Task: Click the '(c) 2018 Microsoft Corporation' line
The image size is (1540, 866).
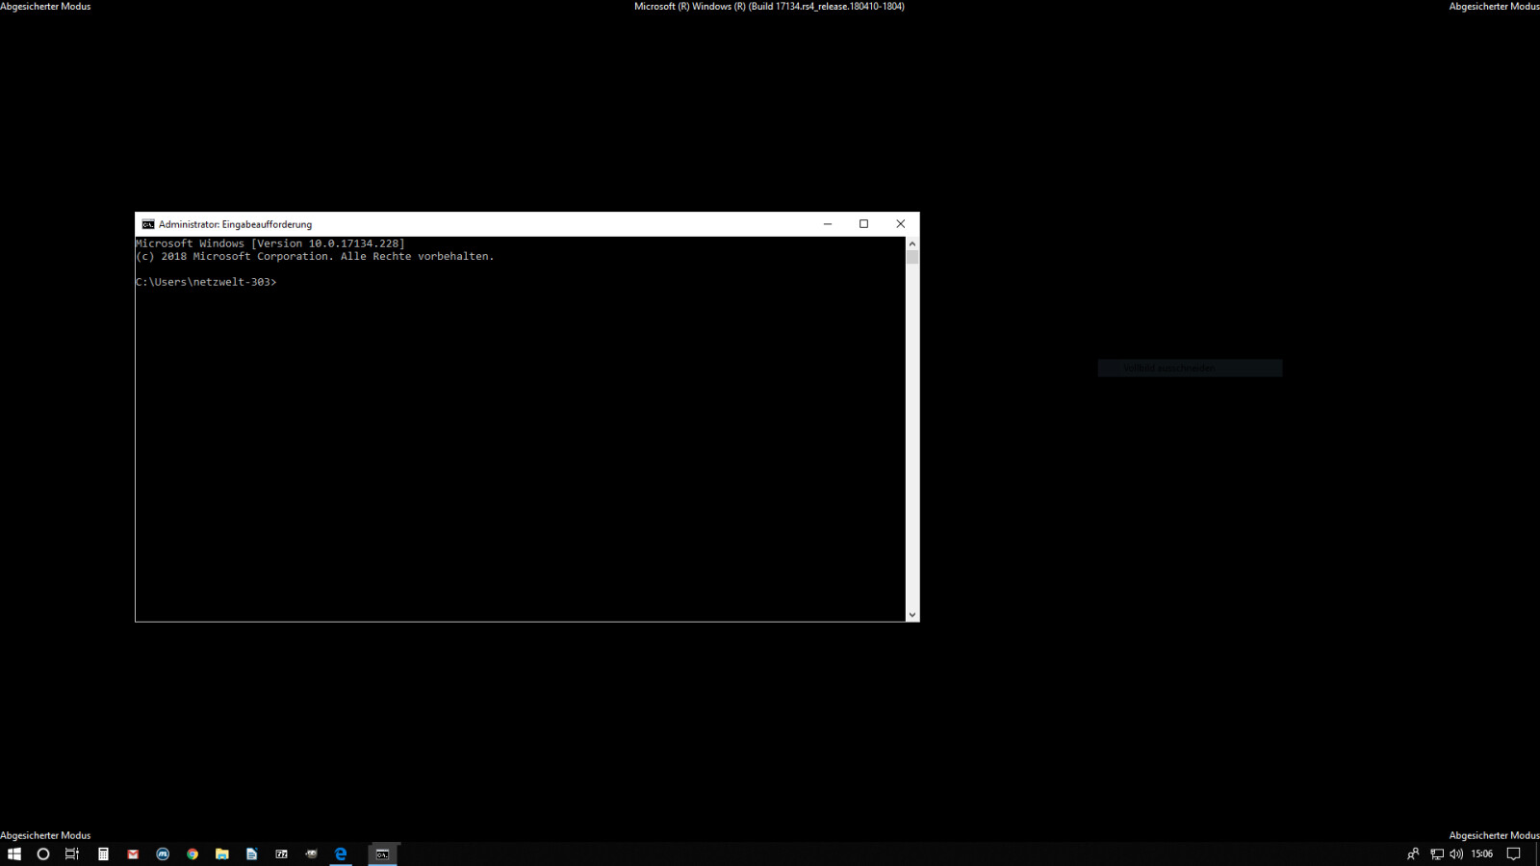Action: click(315, 256)
